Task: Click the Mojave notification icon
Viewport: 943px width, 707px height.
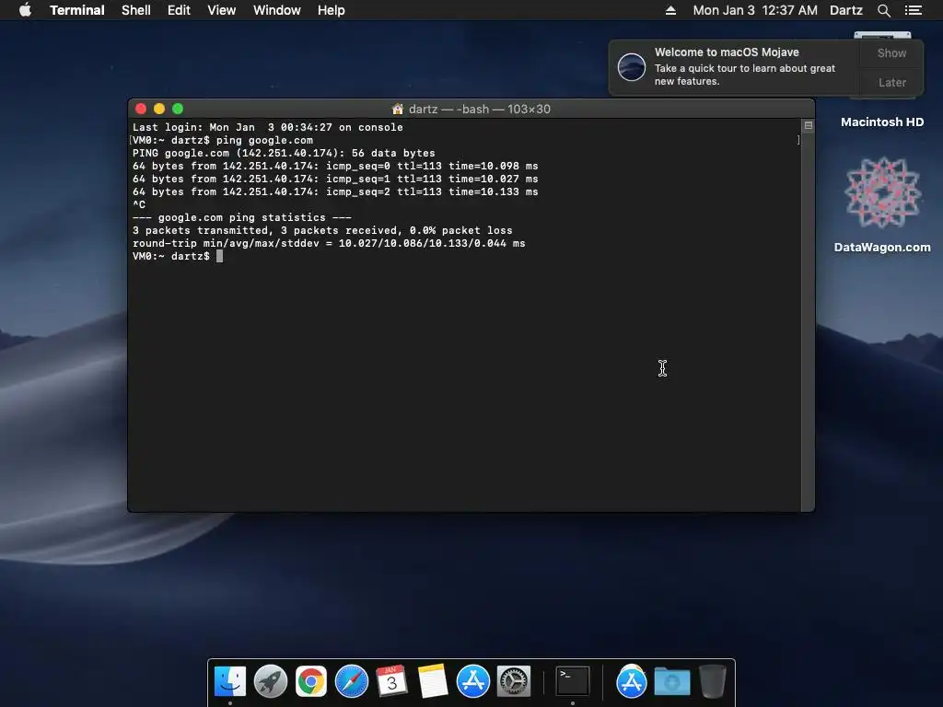Action: tap(632, 66)
